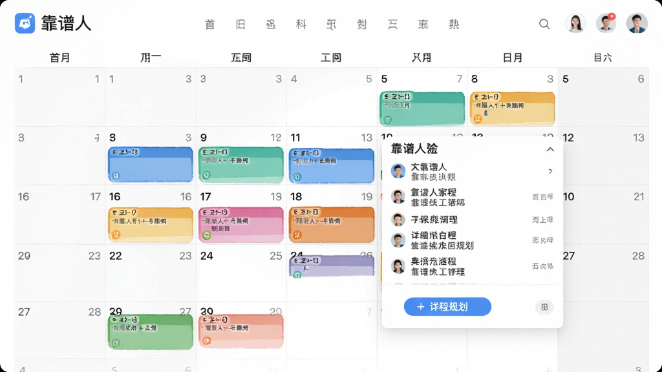Click orange badge in yellow event under 16

116,234
